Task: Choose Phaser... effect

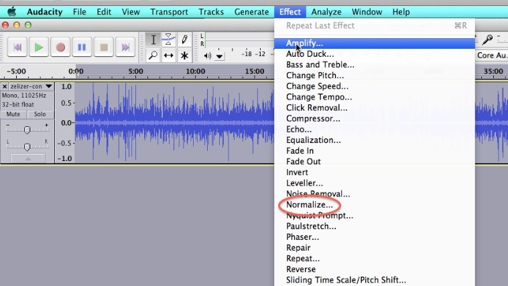Action: click(x=375, y=237)
